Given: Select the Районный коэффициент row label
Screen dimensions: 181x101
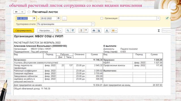Looking at the screenshot, I should point(25,71).
